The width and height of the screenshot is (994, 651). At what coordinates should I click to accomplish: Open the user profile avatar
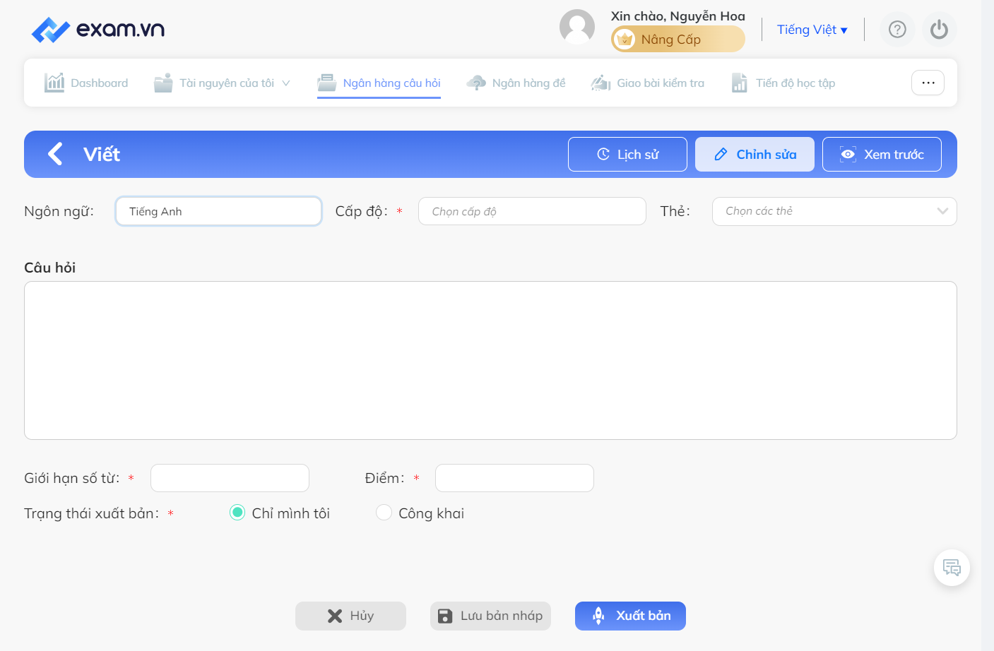pyautogui.click(x=577, y=27)
